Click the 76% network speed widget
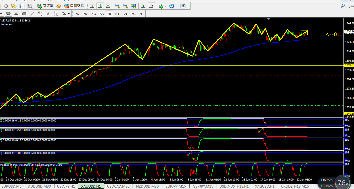This screenshot has height=189, width=354. pyautogui.click(x=343, y=183)
